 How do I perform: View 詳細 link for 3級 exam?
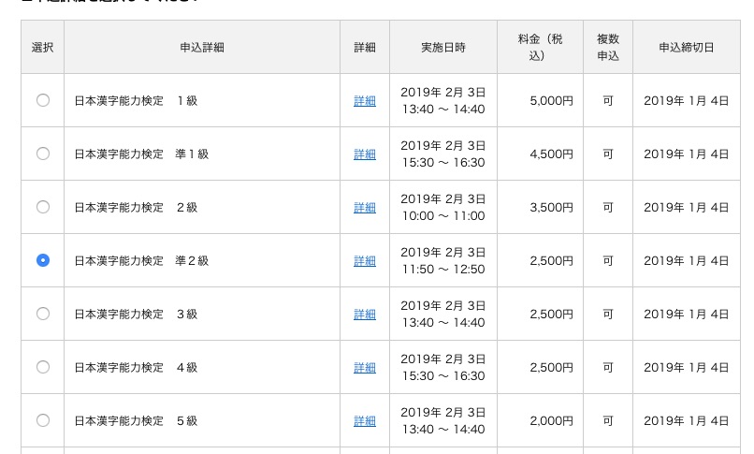tap(365, 315)
